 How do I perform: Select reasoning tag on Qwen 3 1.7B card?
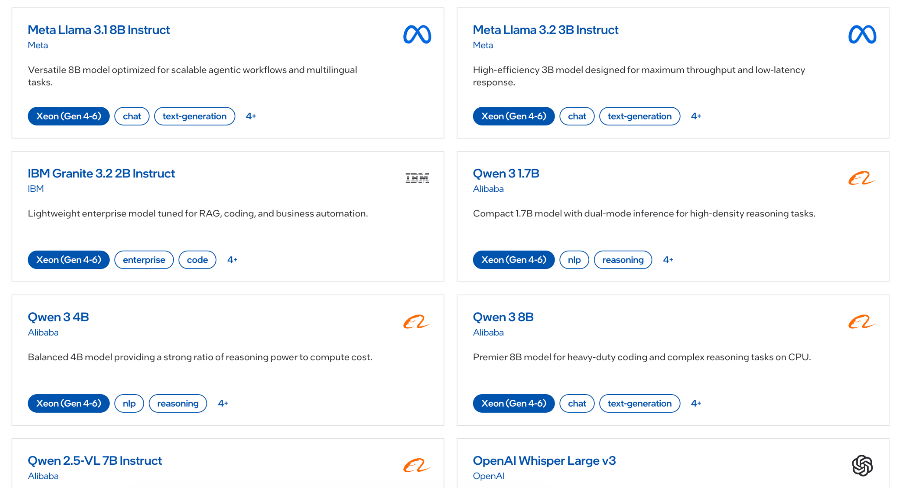pos(623,260)
